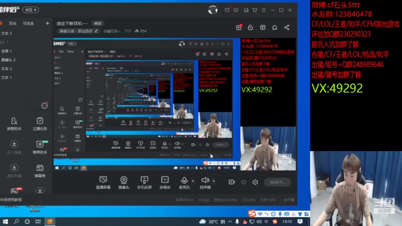Image resolution: width=402 pixels, height=226 pixels.
Task: Open the 伴侣使用教程 tutorial link
Action: 11,199
